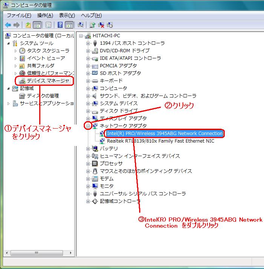Click the モニタ display icon

(95, 186)
